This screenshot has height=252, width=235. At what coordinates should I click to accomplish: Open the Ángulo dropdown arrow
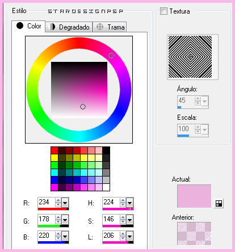(x=204, y=102)
